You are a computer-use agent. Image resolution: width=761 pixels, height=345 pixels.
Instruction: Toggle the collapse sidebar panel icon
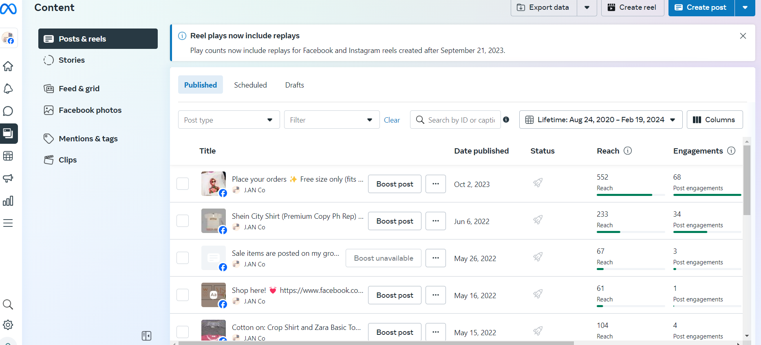[x=146, y=336]
